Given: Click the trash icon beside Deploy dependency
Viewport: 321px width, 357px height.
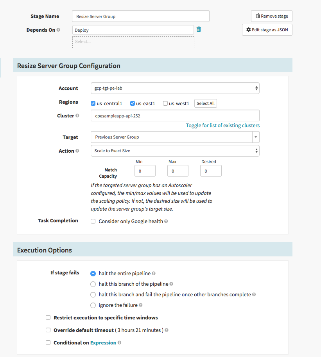Looking at the screenshot, I should (x=199, y=29).
